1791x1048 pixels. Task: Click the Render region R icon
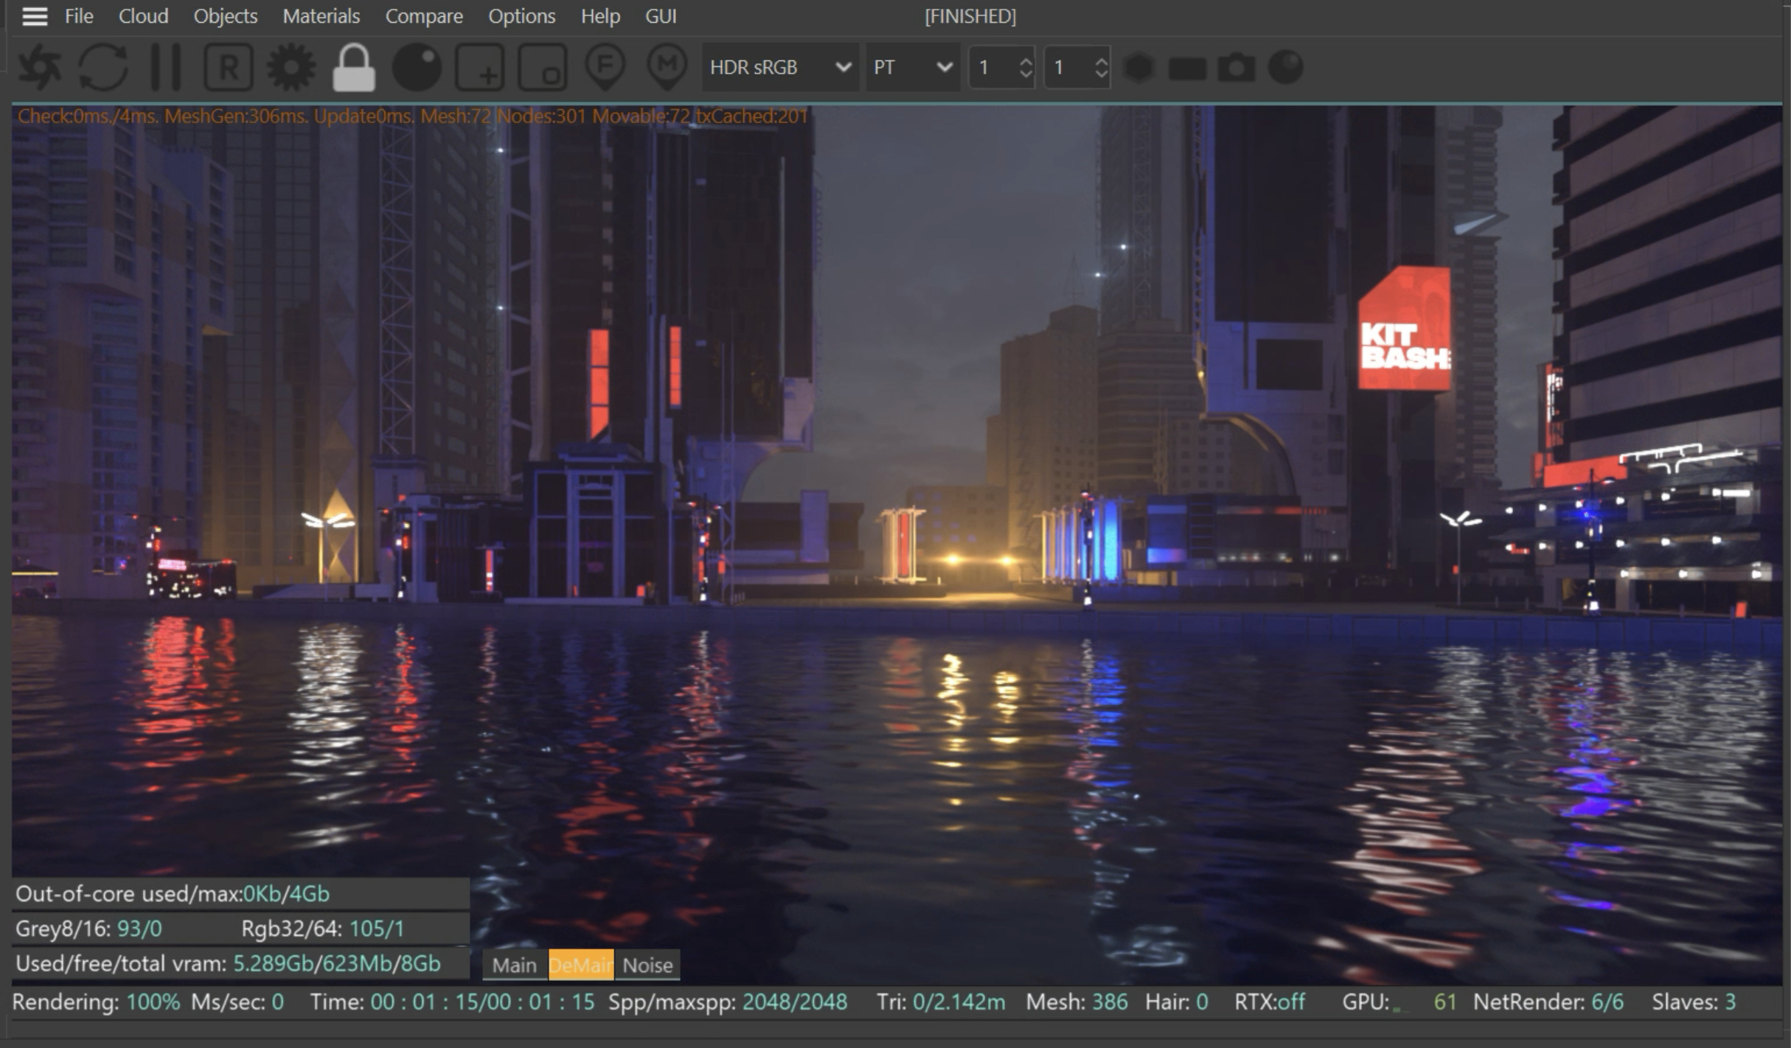tap(229, 67)
